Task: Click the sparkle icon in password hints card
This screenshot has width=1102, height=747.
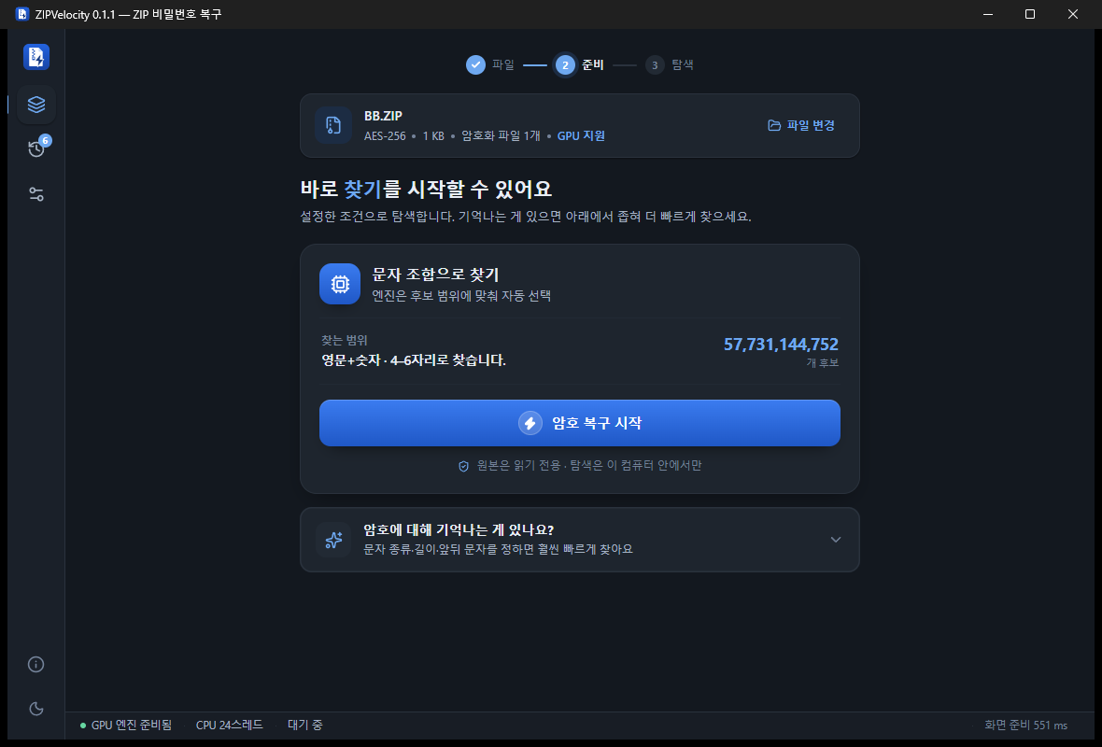Action: [333, 540]
